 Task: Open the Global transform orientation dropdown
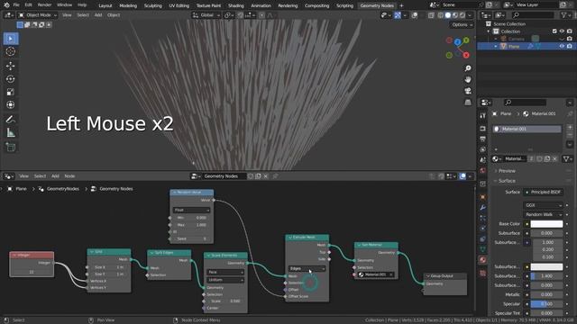(x=206, y=15)
